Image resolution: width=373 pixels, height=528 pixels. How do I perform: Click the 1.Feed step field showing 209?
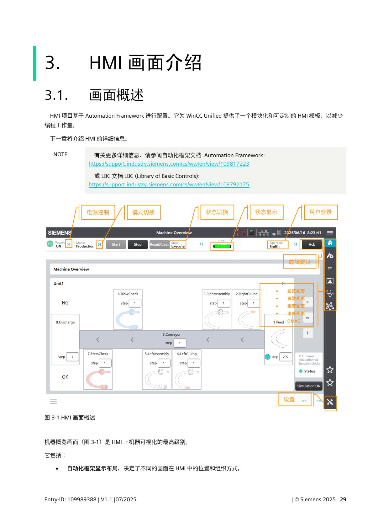tap(285, 357)
